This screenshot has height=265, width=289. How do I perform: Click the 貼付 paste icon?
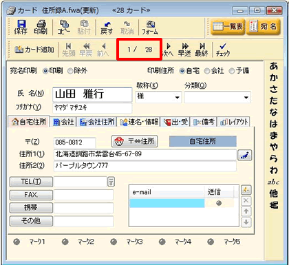(84, 27)
